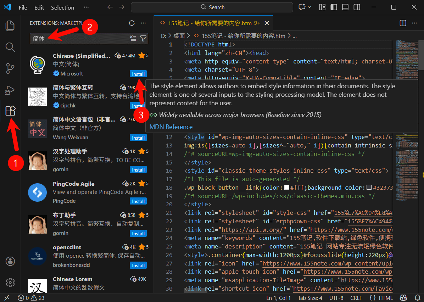Open the Selection menu
Image resolution: width=424 pixels, height=302 pixels.
pyautogui.click(x=62, y=7)
